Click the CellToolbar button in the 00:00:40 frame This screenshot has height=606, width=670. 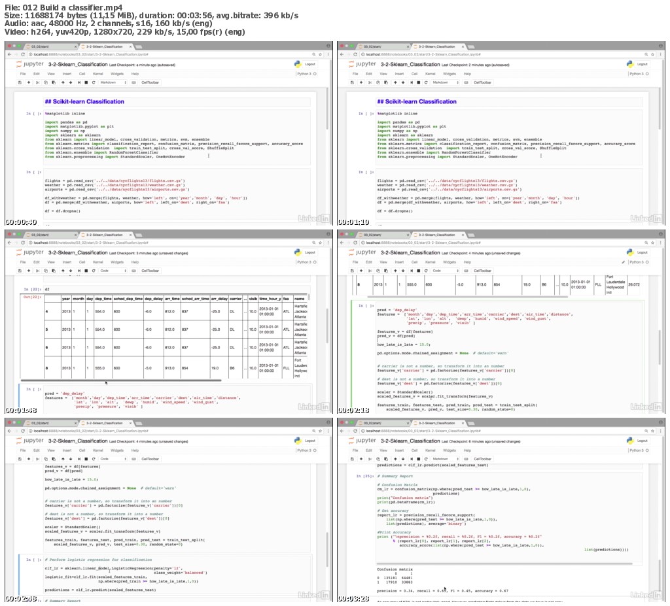(x=150, y=82)
